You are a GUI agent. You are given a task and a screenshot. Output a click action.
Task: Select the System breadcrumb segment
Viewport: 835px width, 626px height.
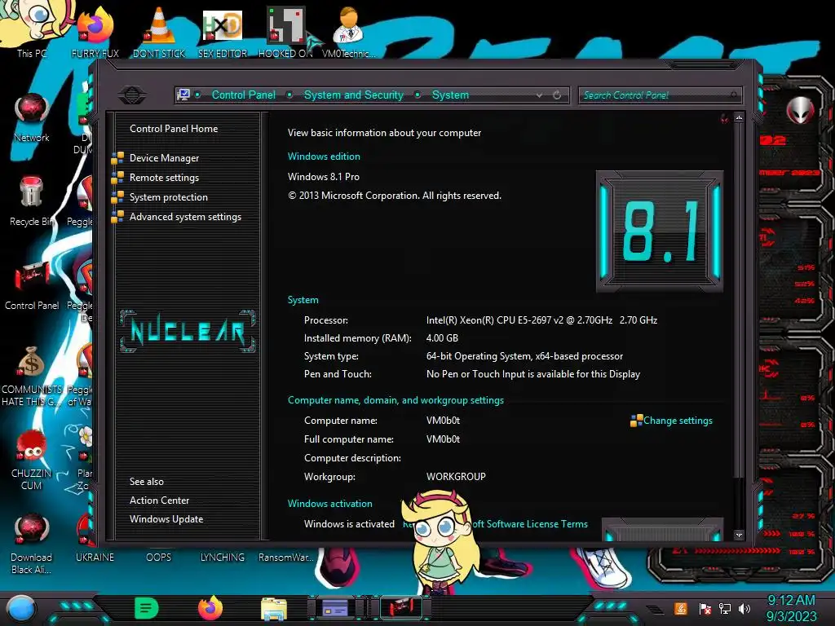click(450, 95)
